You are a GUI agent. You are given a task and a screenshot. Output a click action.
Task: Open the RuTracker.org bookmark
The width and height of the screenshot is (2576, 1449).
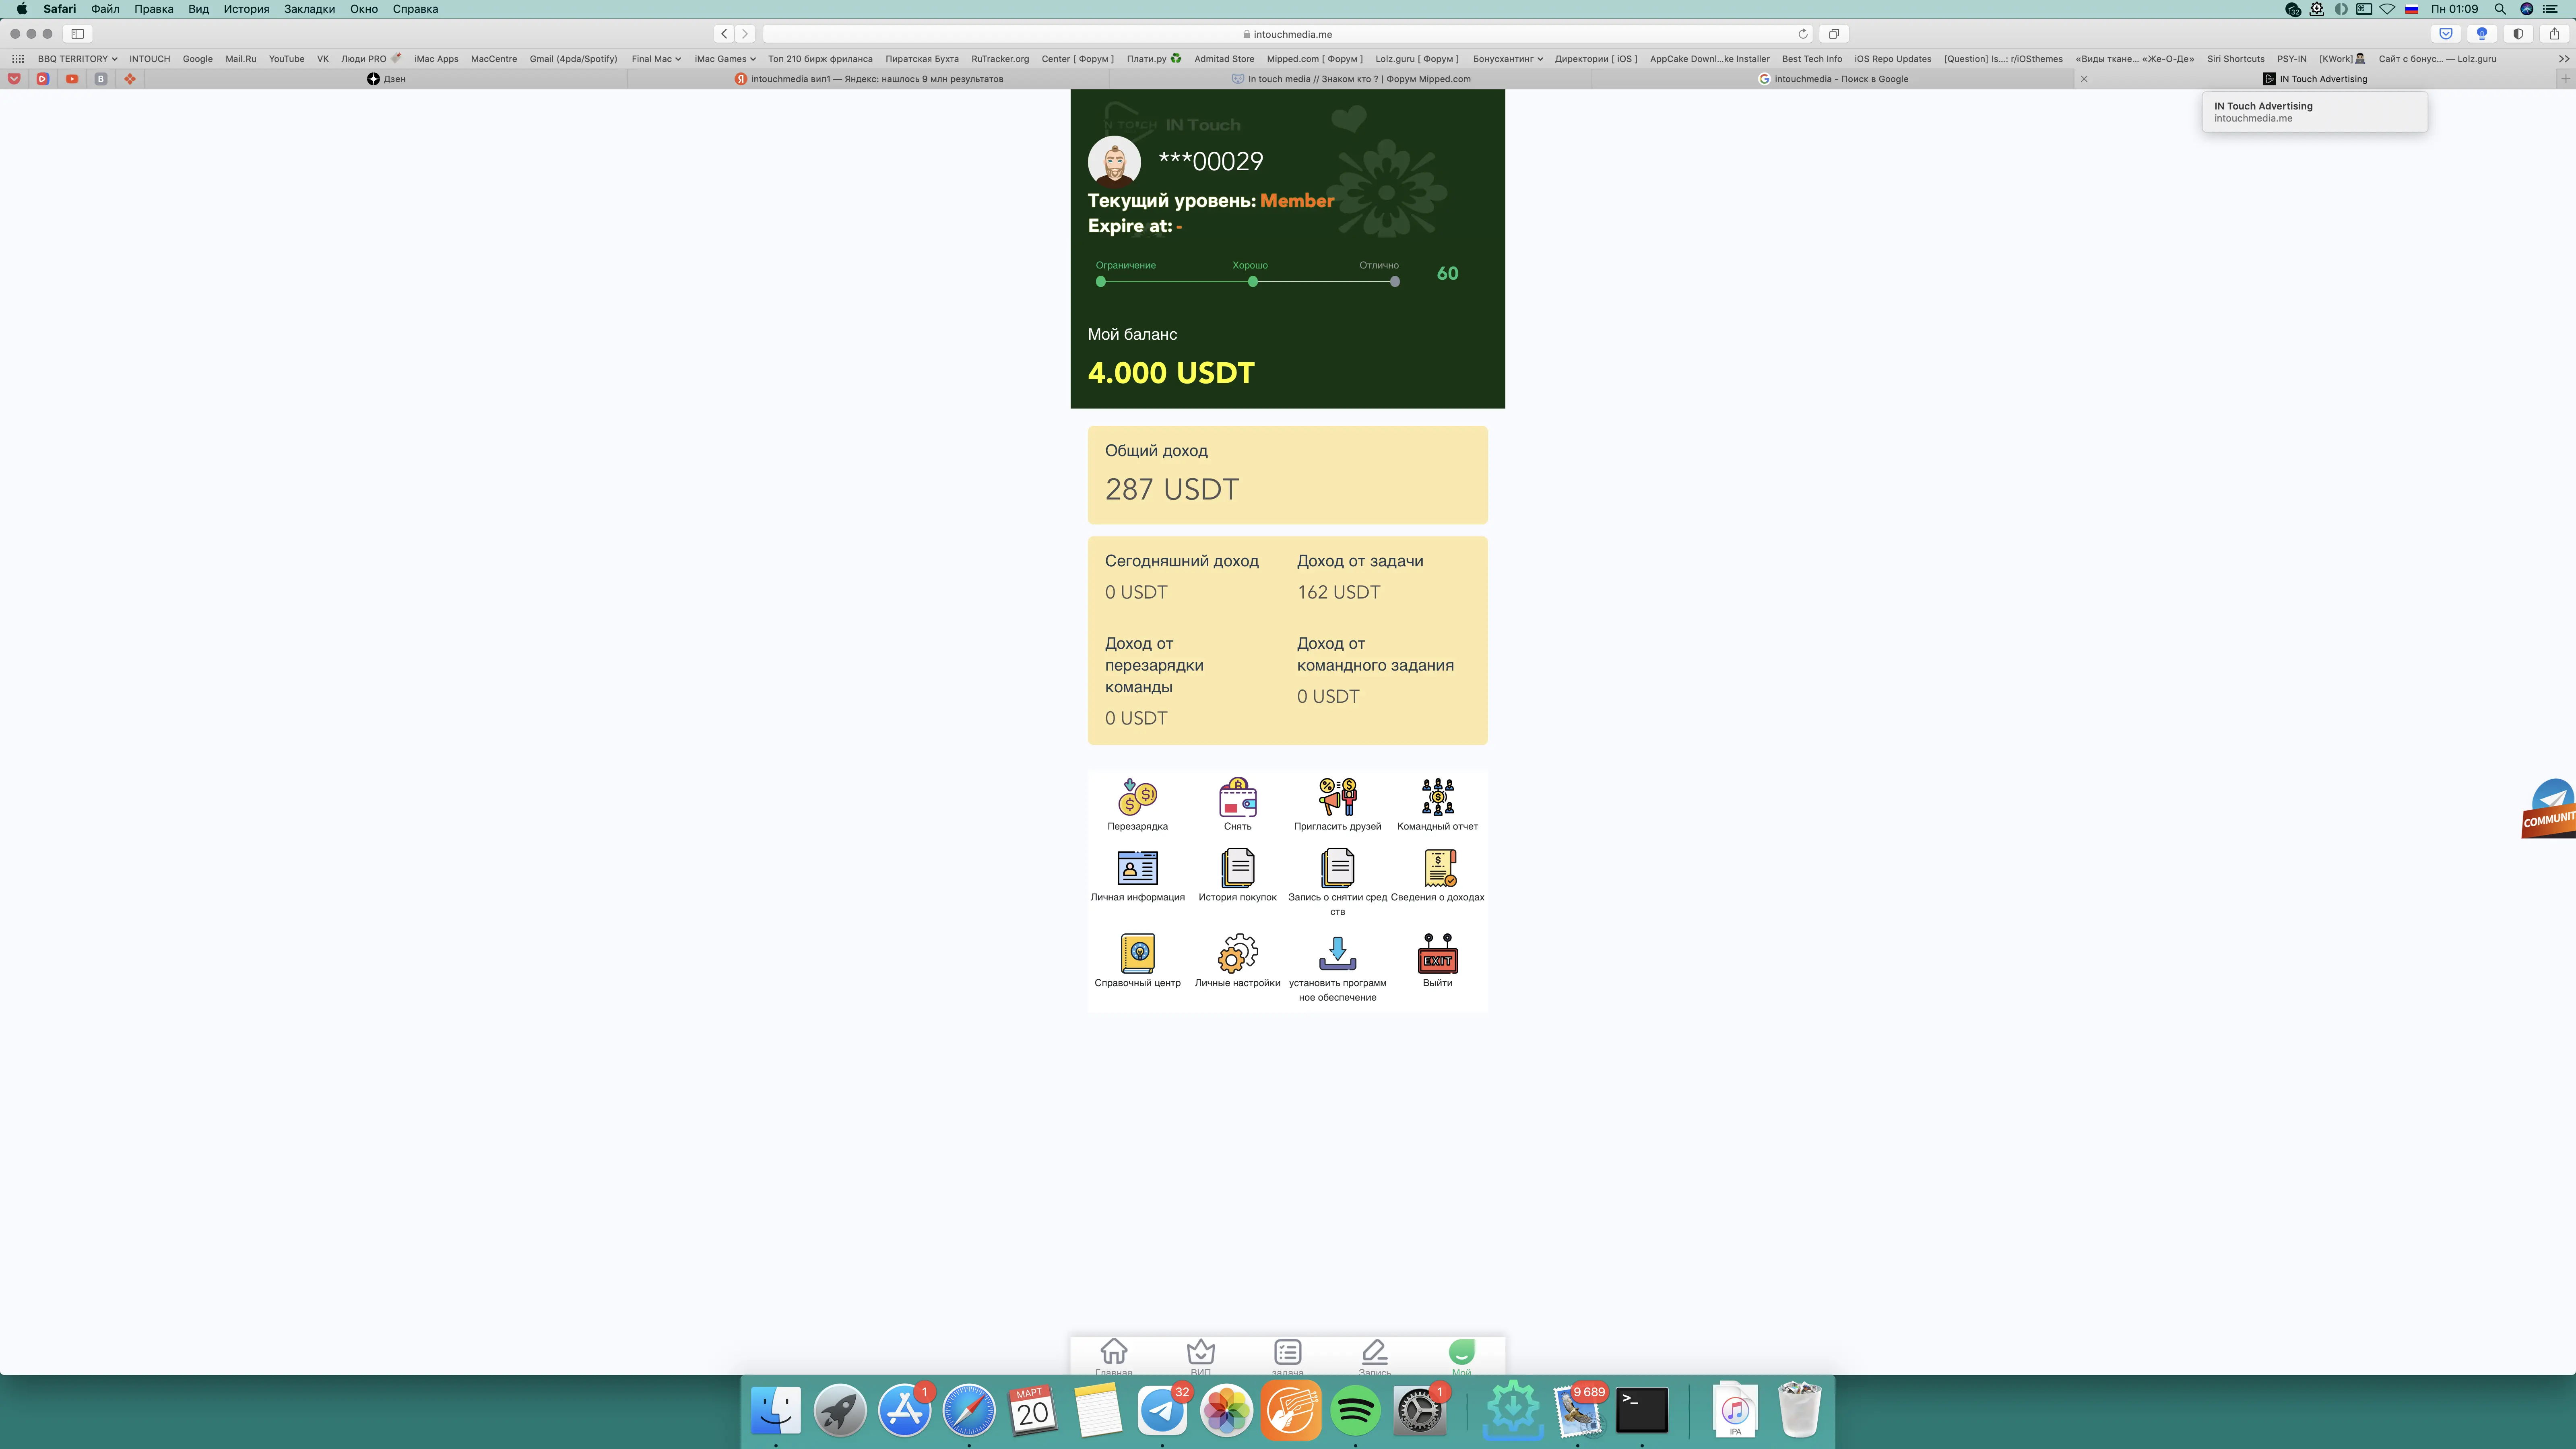tap(1000, 59)
